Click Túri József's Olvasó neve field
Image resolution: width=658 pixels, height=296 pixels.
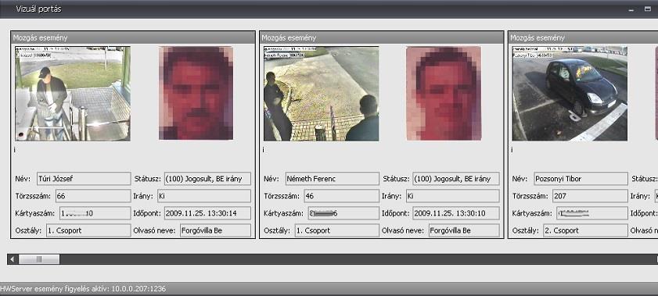216,230
